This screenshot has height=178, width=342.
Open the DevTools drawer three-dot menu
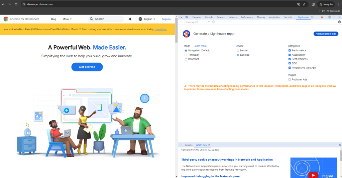181,145
